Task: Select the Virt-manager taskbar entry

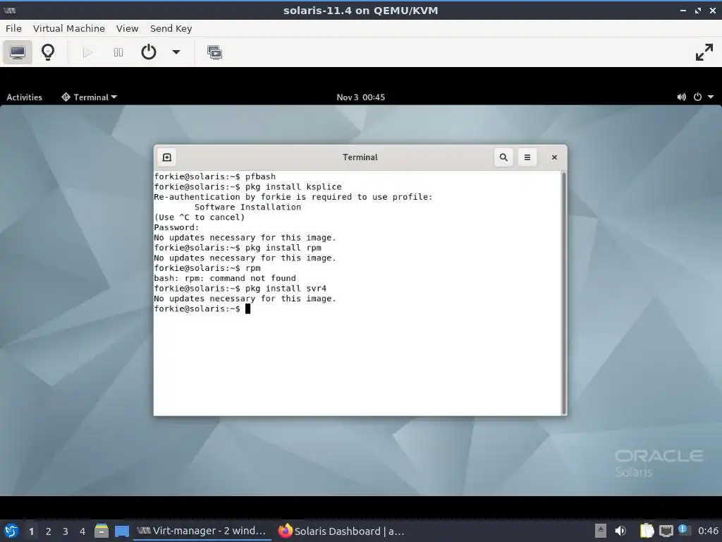Action: pyautogui.click(x=202, y=531)
